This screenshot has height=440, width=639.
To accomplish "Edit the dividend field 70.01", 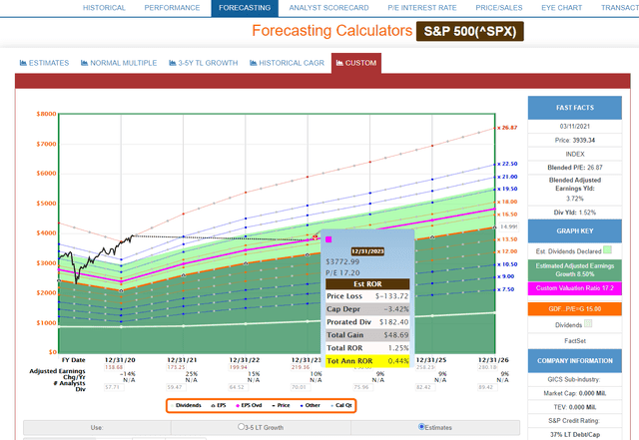I will (301, 387).
